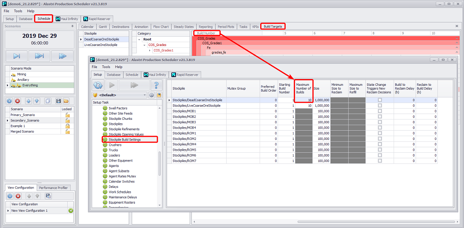Click the lock icon for Primary_Scenario
Screen dimensions: 464x228
click(x=67, y=115)
